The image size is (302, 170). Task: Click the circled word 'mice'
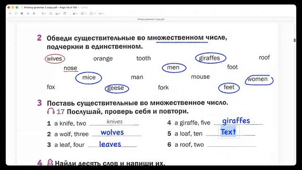tap(89, 77)
